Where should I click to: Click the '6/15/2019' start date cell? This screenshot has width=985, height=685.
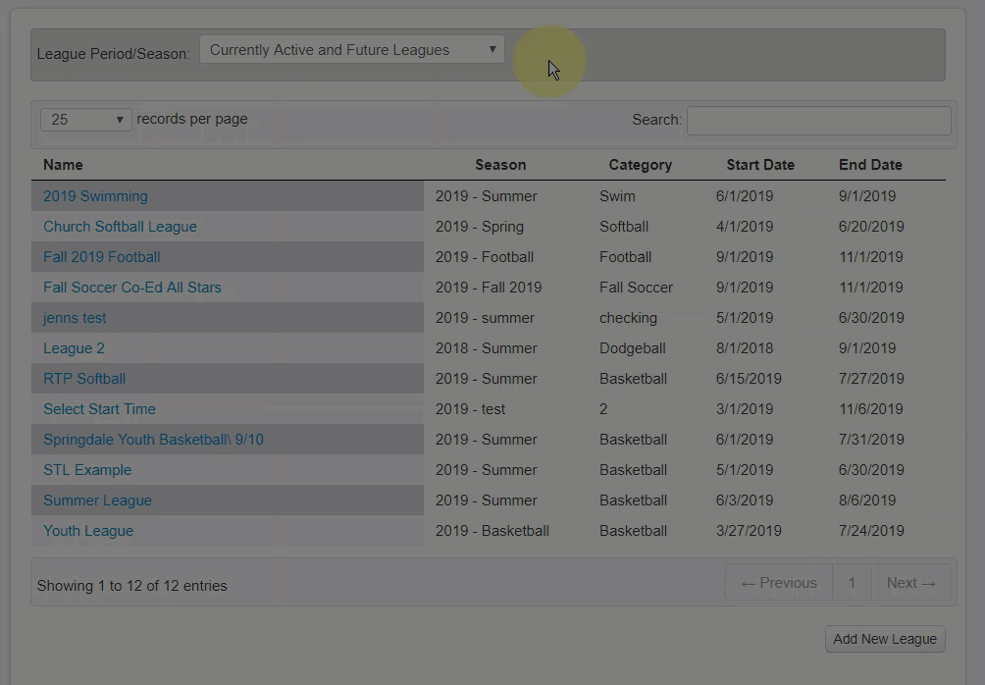pyautogui.click(x=749, y=379)
